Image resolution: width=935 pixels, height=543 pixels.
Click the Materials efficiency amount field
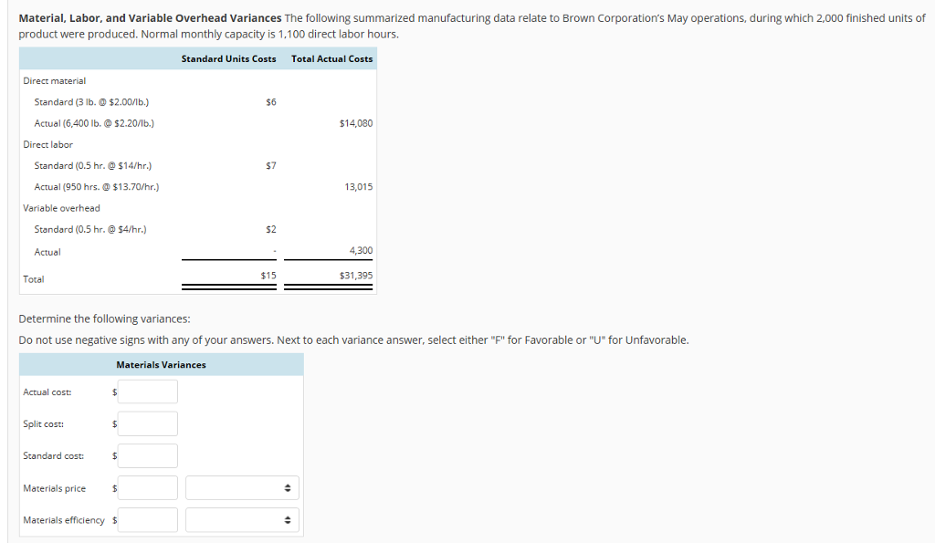[x=147, y=519]
